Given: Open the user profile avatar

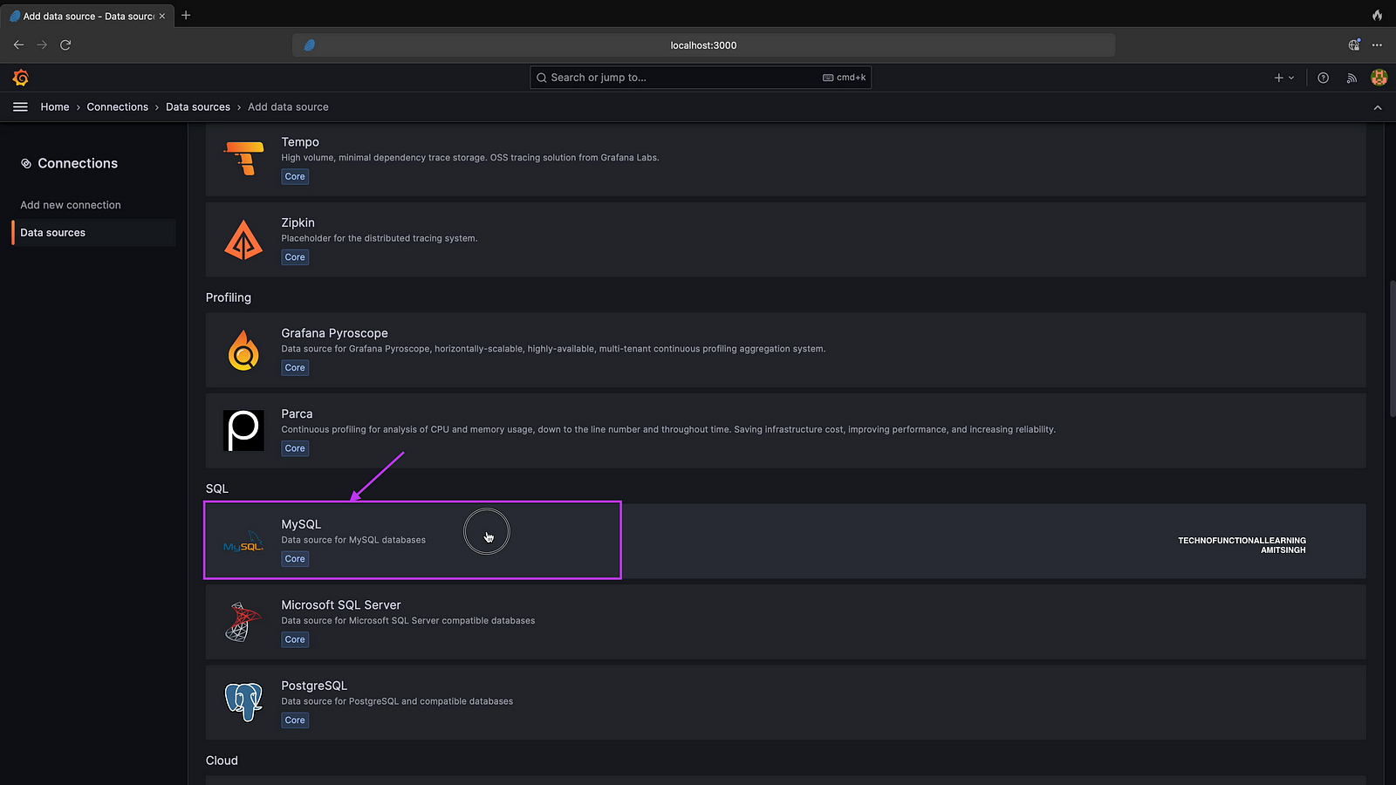Looking at the screenshot, I should click(x=1379, y=78).
